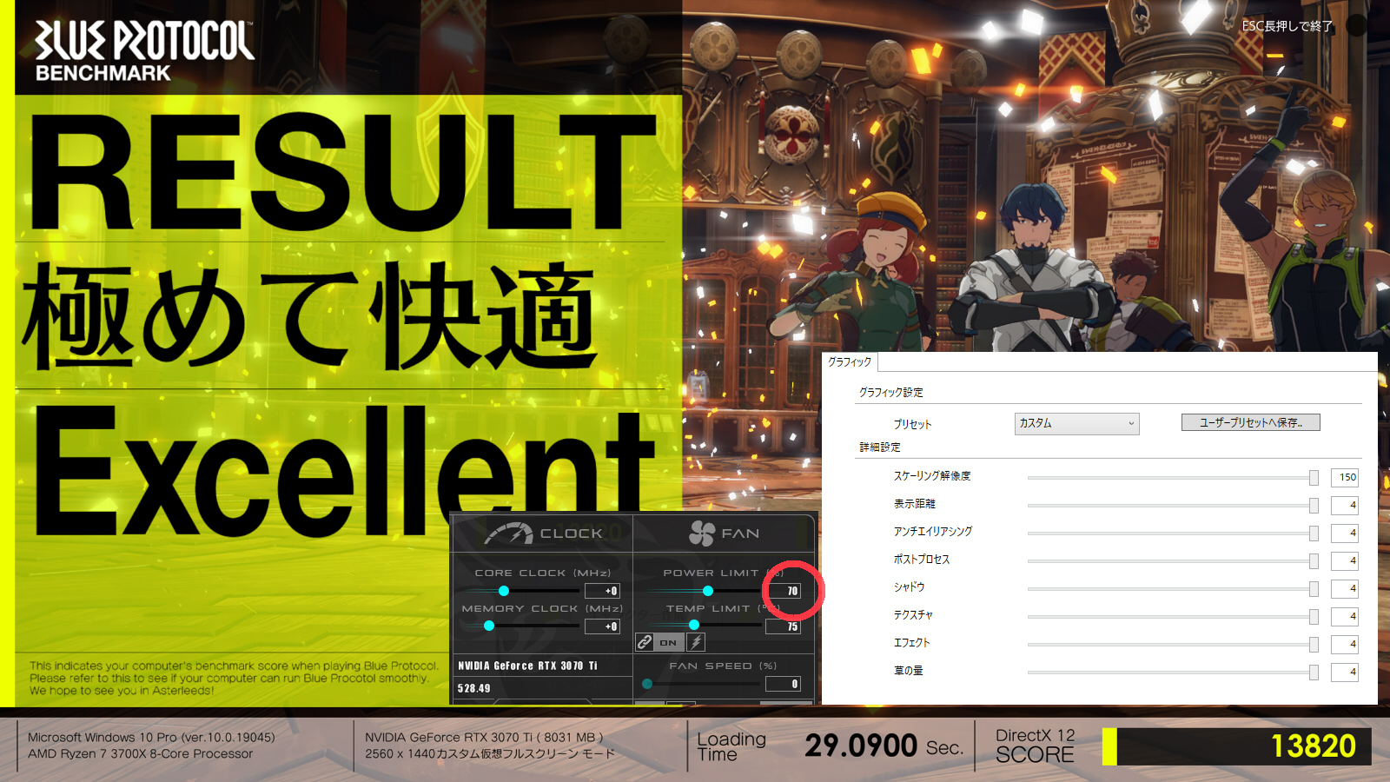Click the Core Clock value field
Viewport: 1390px width, 782px height.
[602, 591]
